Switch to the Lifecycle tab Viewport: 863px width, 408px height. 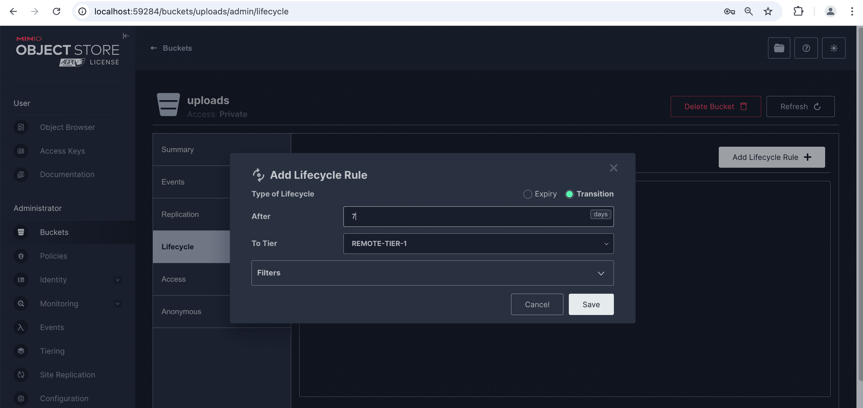[x=177, y=247]
